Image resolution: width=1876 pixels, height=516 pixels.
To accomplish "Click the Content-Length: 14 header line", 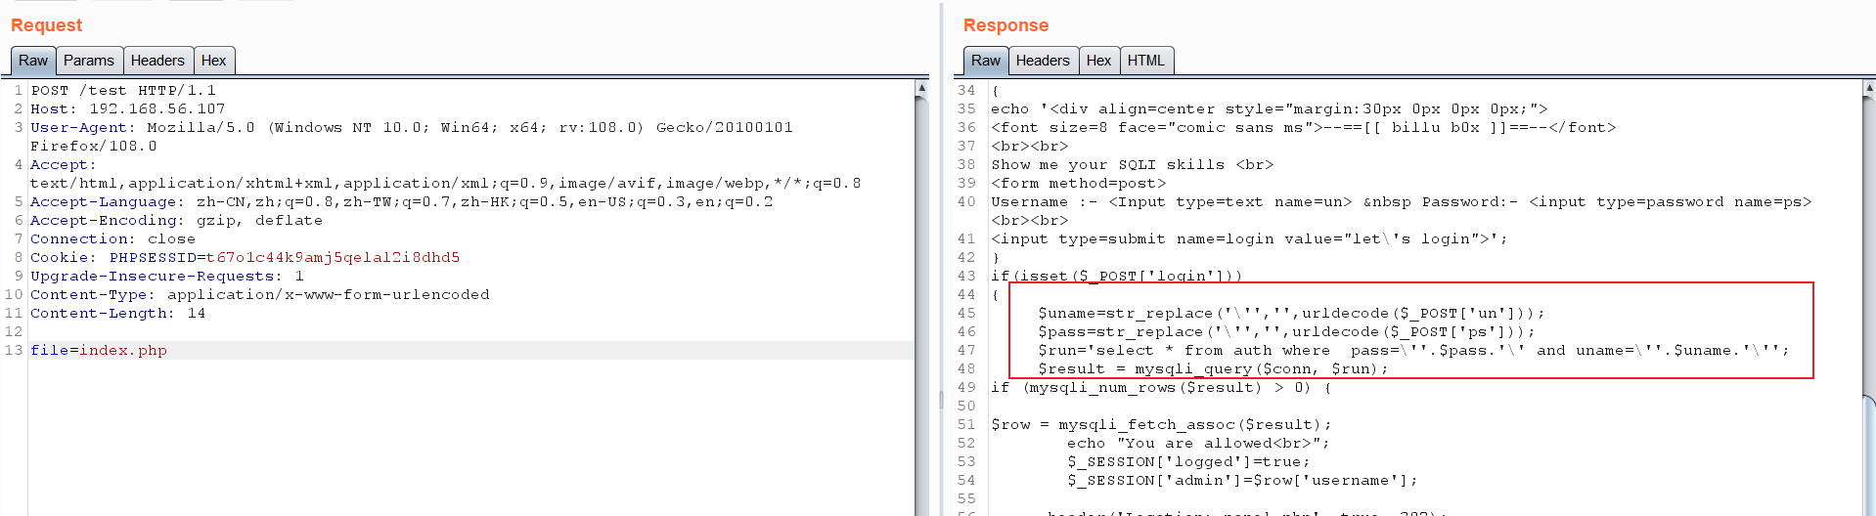I will point(117,314).
